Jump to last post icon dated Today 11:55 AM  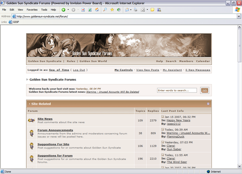point(163,155)
